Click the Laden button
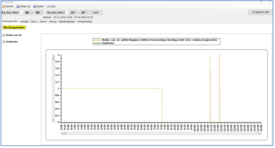 click(x=96, y=12)
